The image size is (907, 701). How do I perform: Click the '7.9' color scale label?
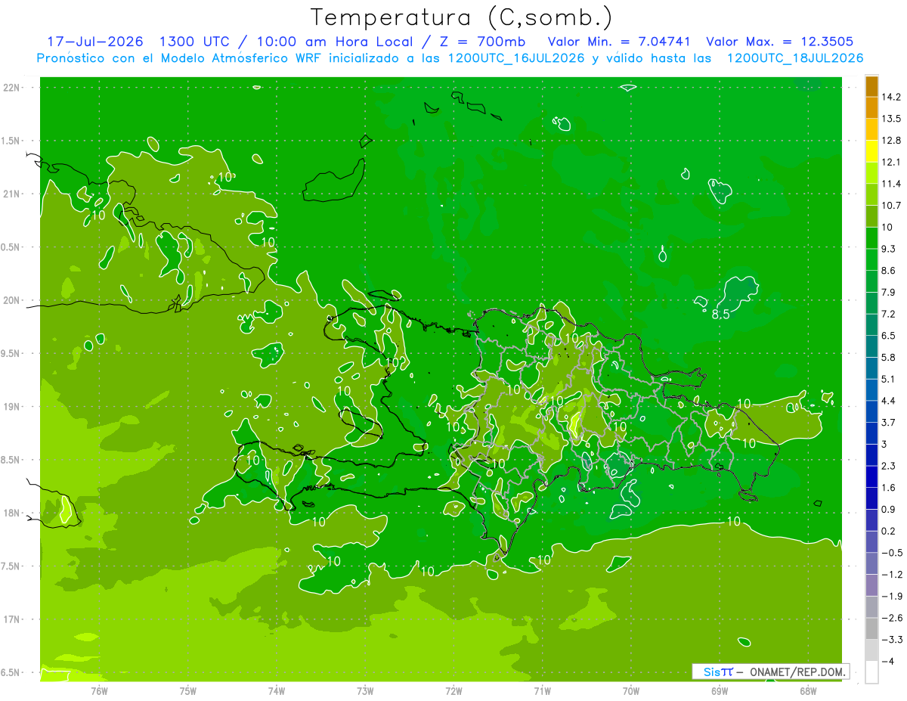[x=888, y=293]
